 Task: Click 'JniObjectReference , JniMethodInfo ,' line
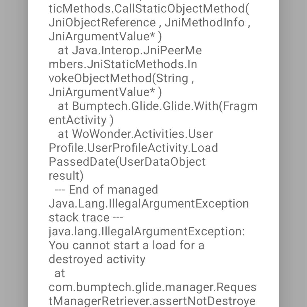tap(150, 22)
